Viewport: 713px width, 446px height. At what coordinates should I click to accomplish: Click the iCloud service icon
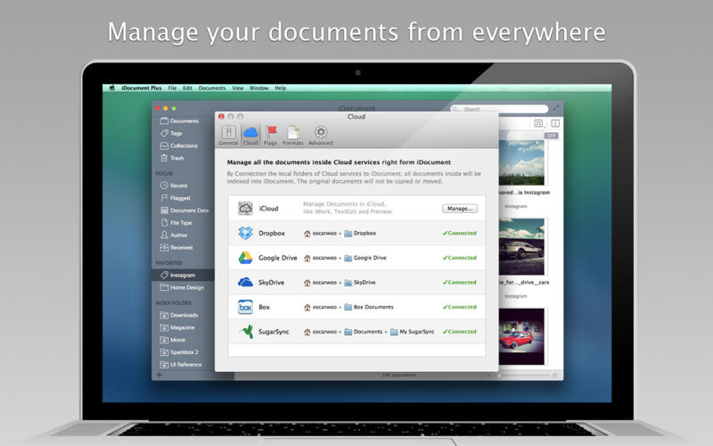(x=246, y=209)
